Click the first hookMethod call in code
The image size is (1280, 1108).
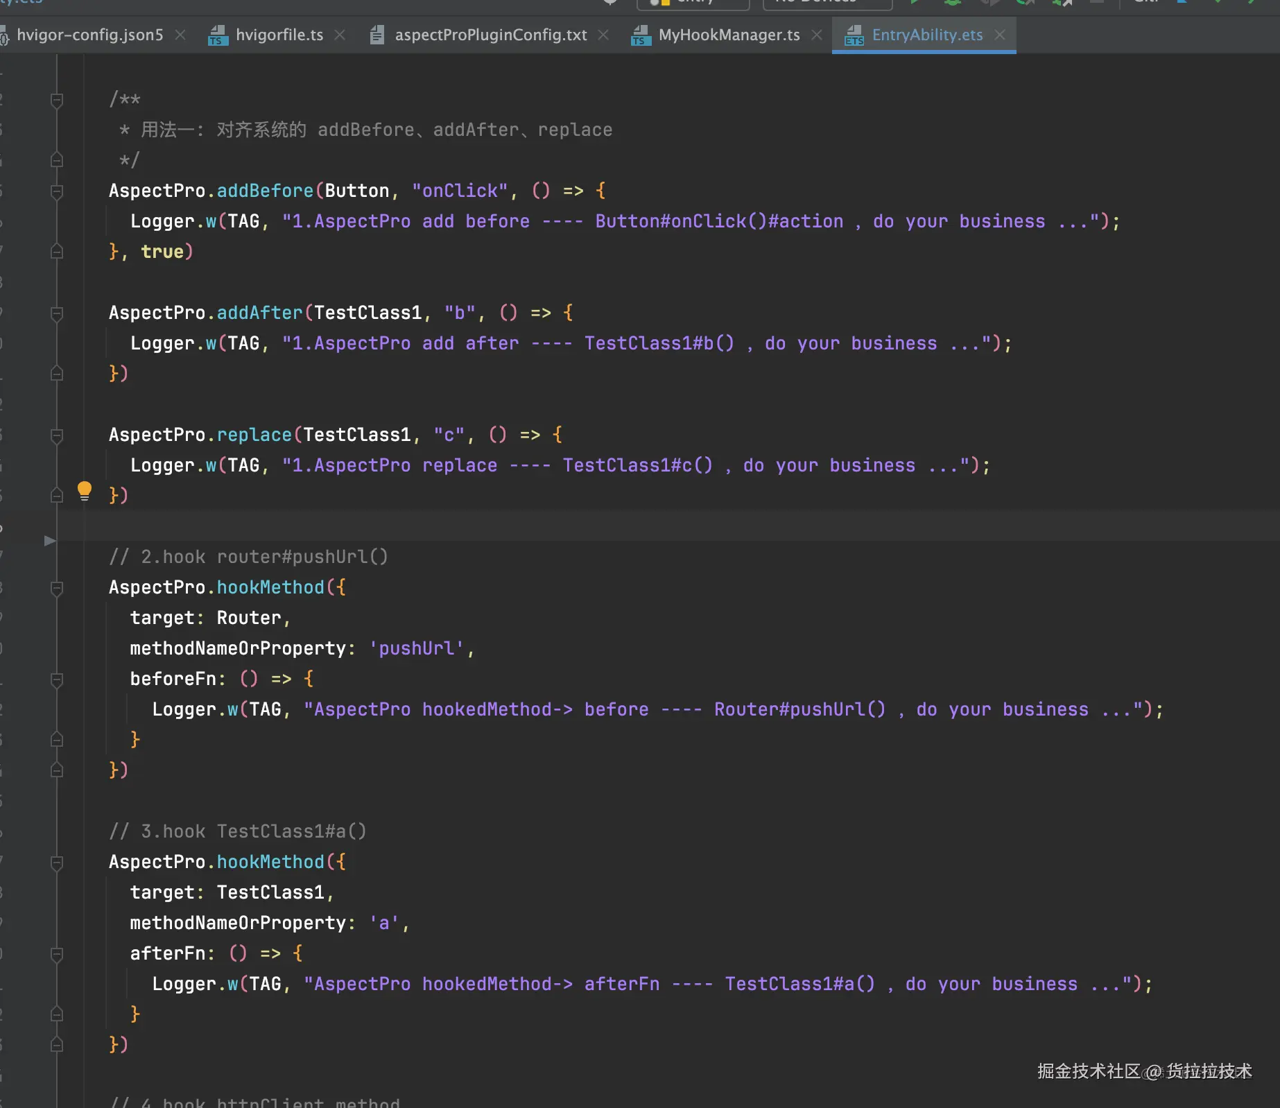point(270,587)
